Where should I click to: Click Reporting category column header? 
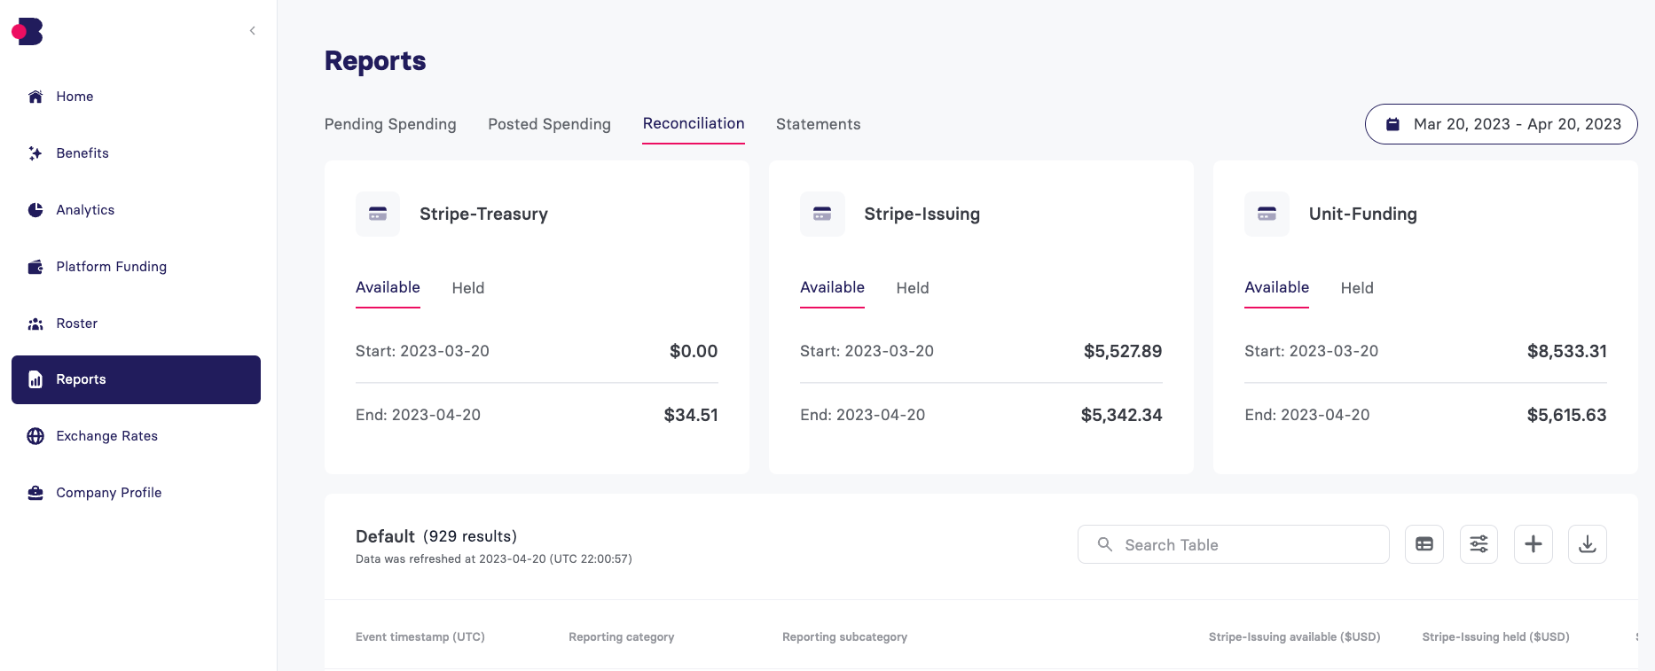[x=622, y=636]
